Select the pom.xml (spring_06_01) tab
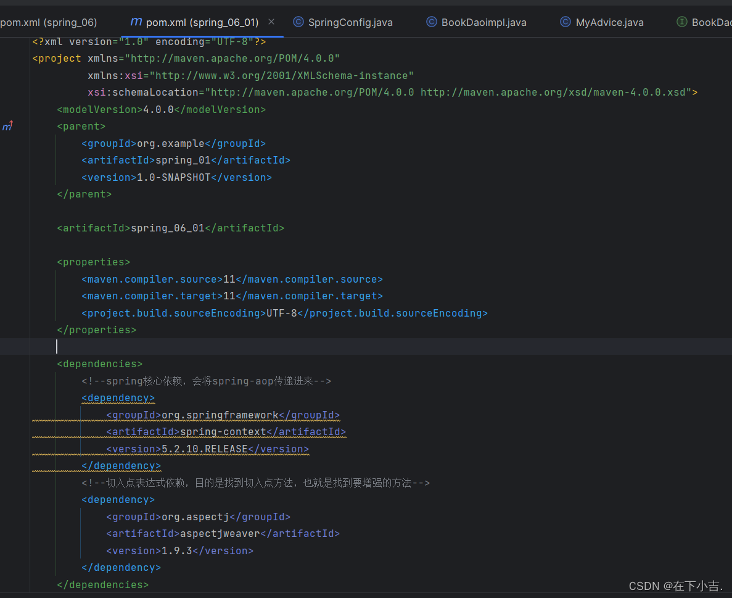732x598 pixels. tap(202, 22)
